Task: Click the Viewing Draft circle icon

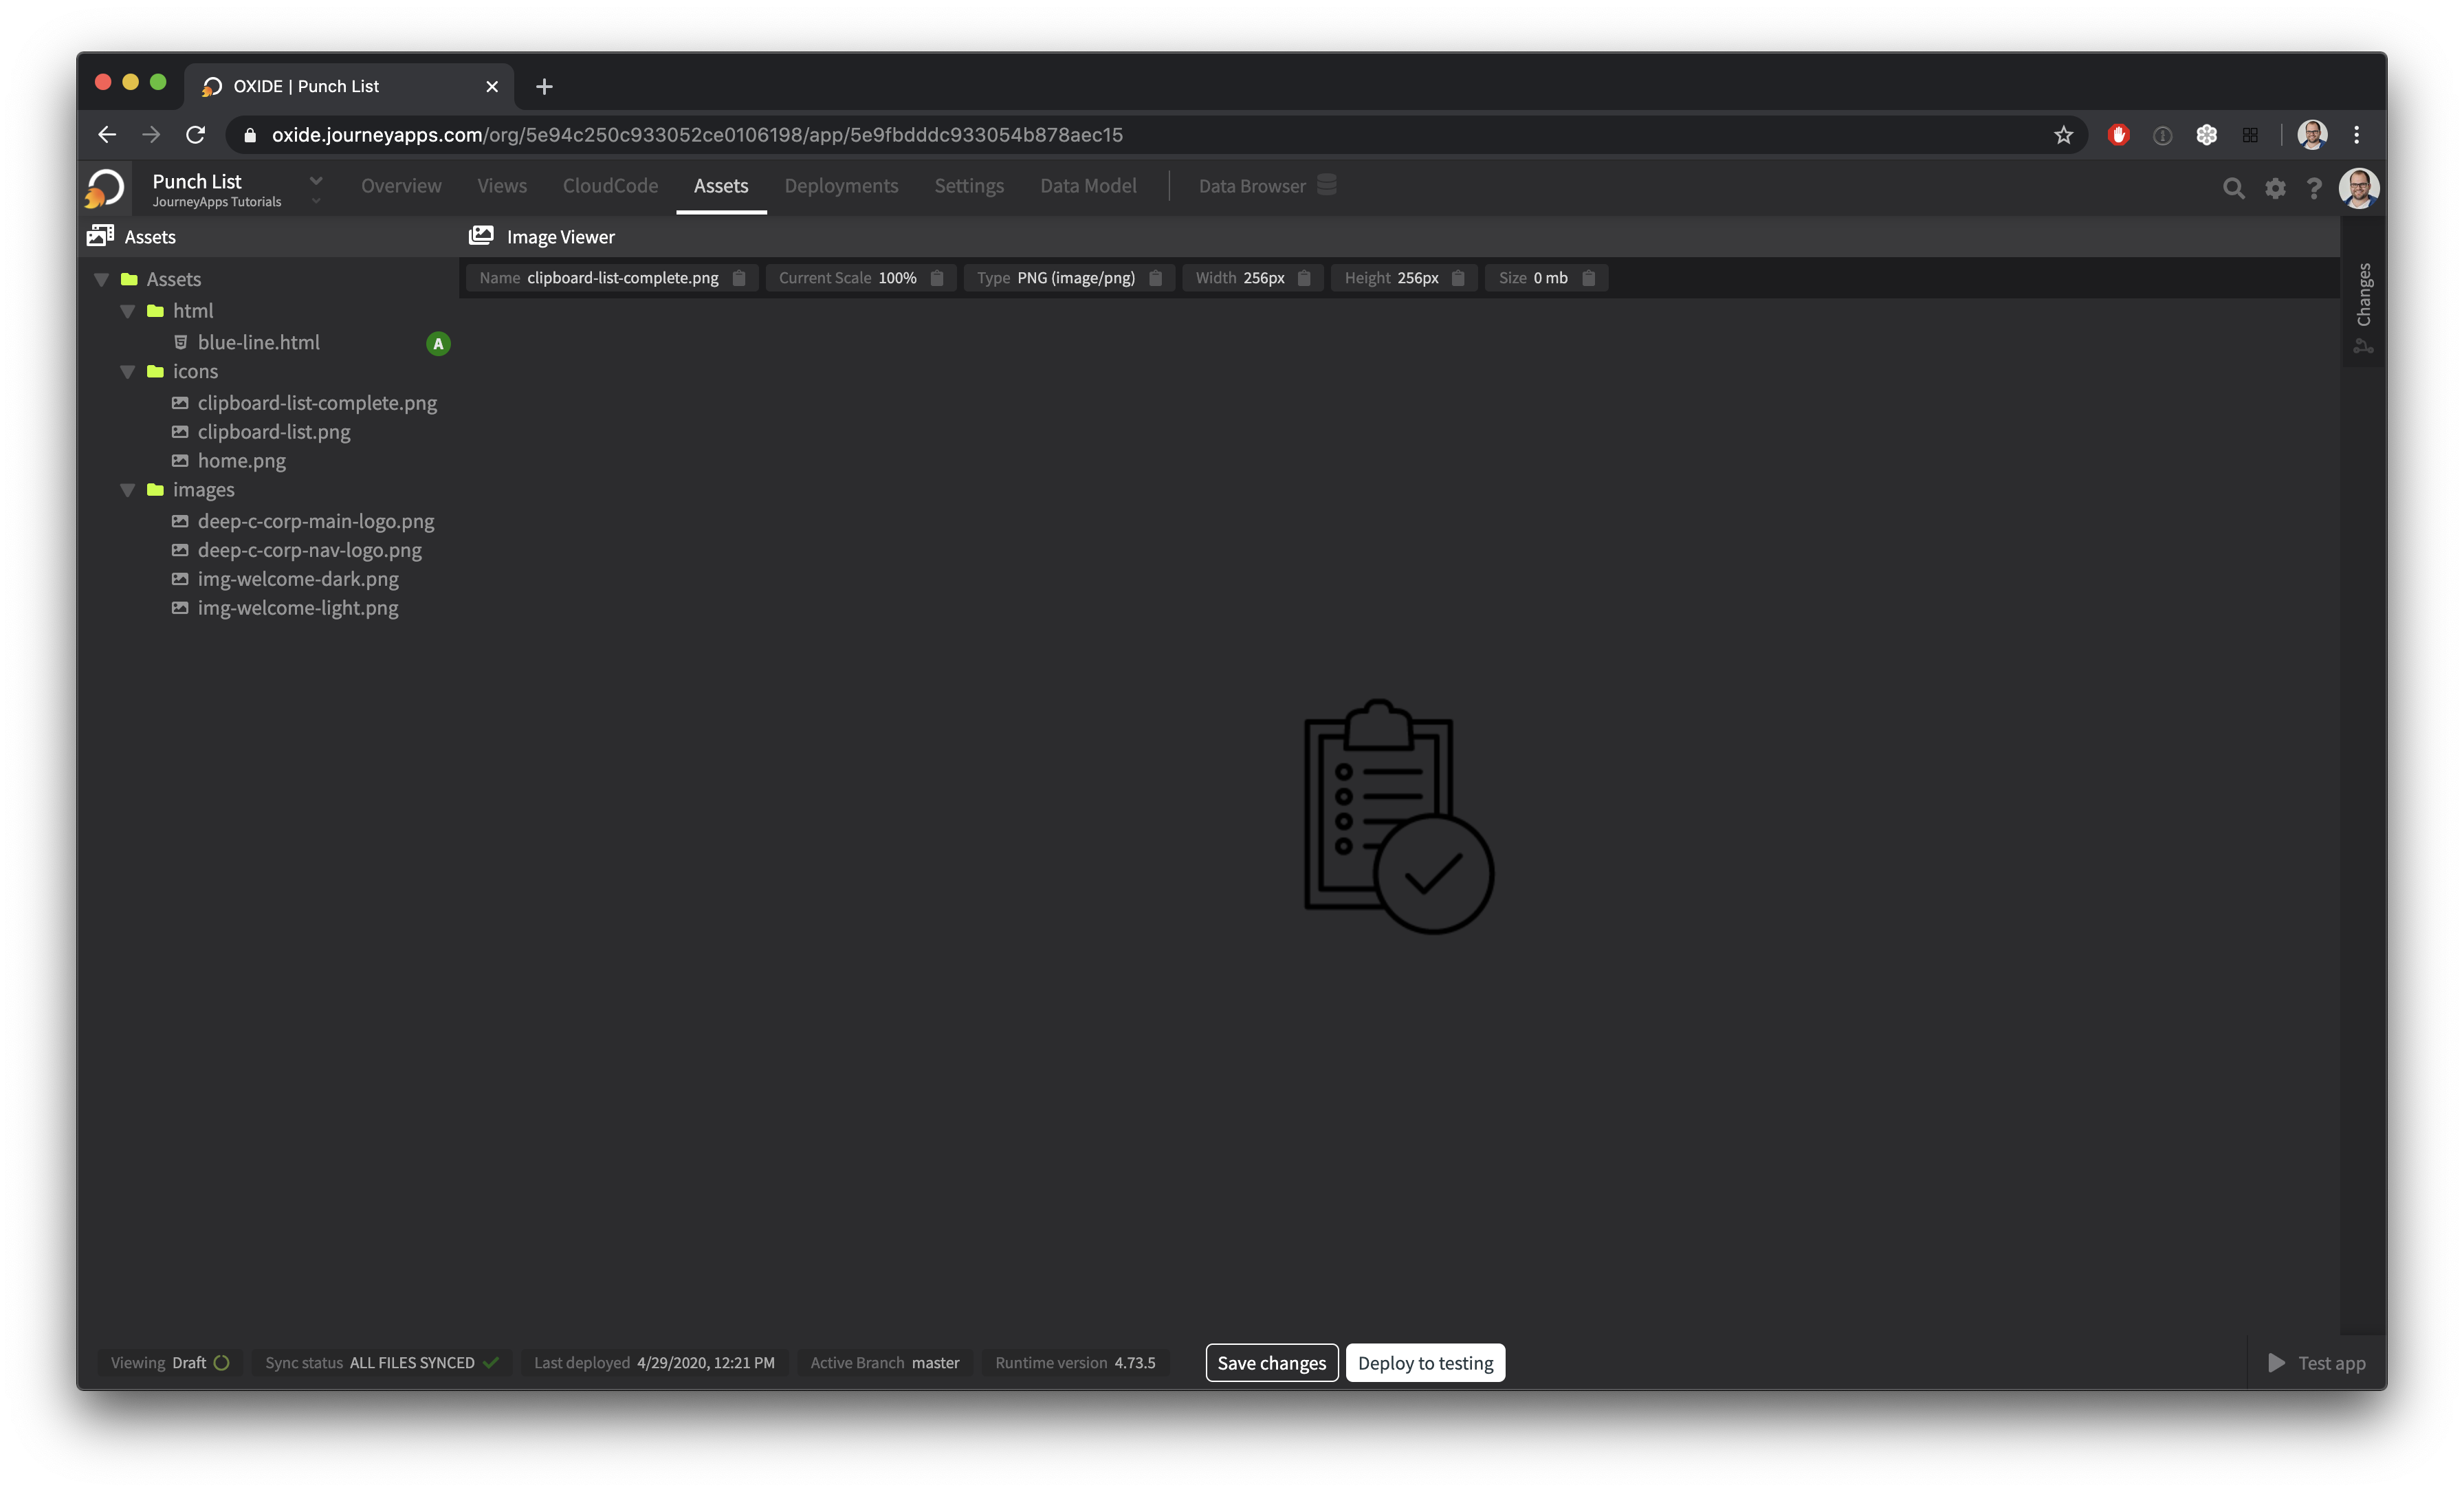Action: [x=222, y=1362]
